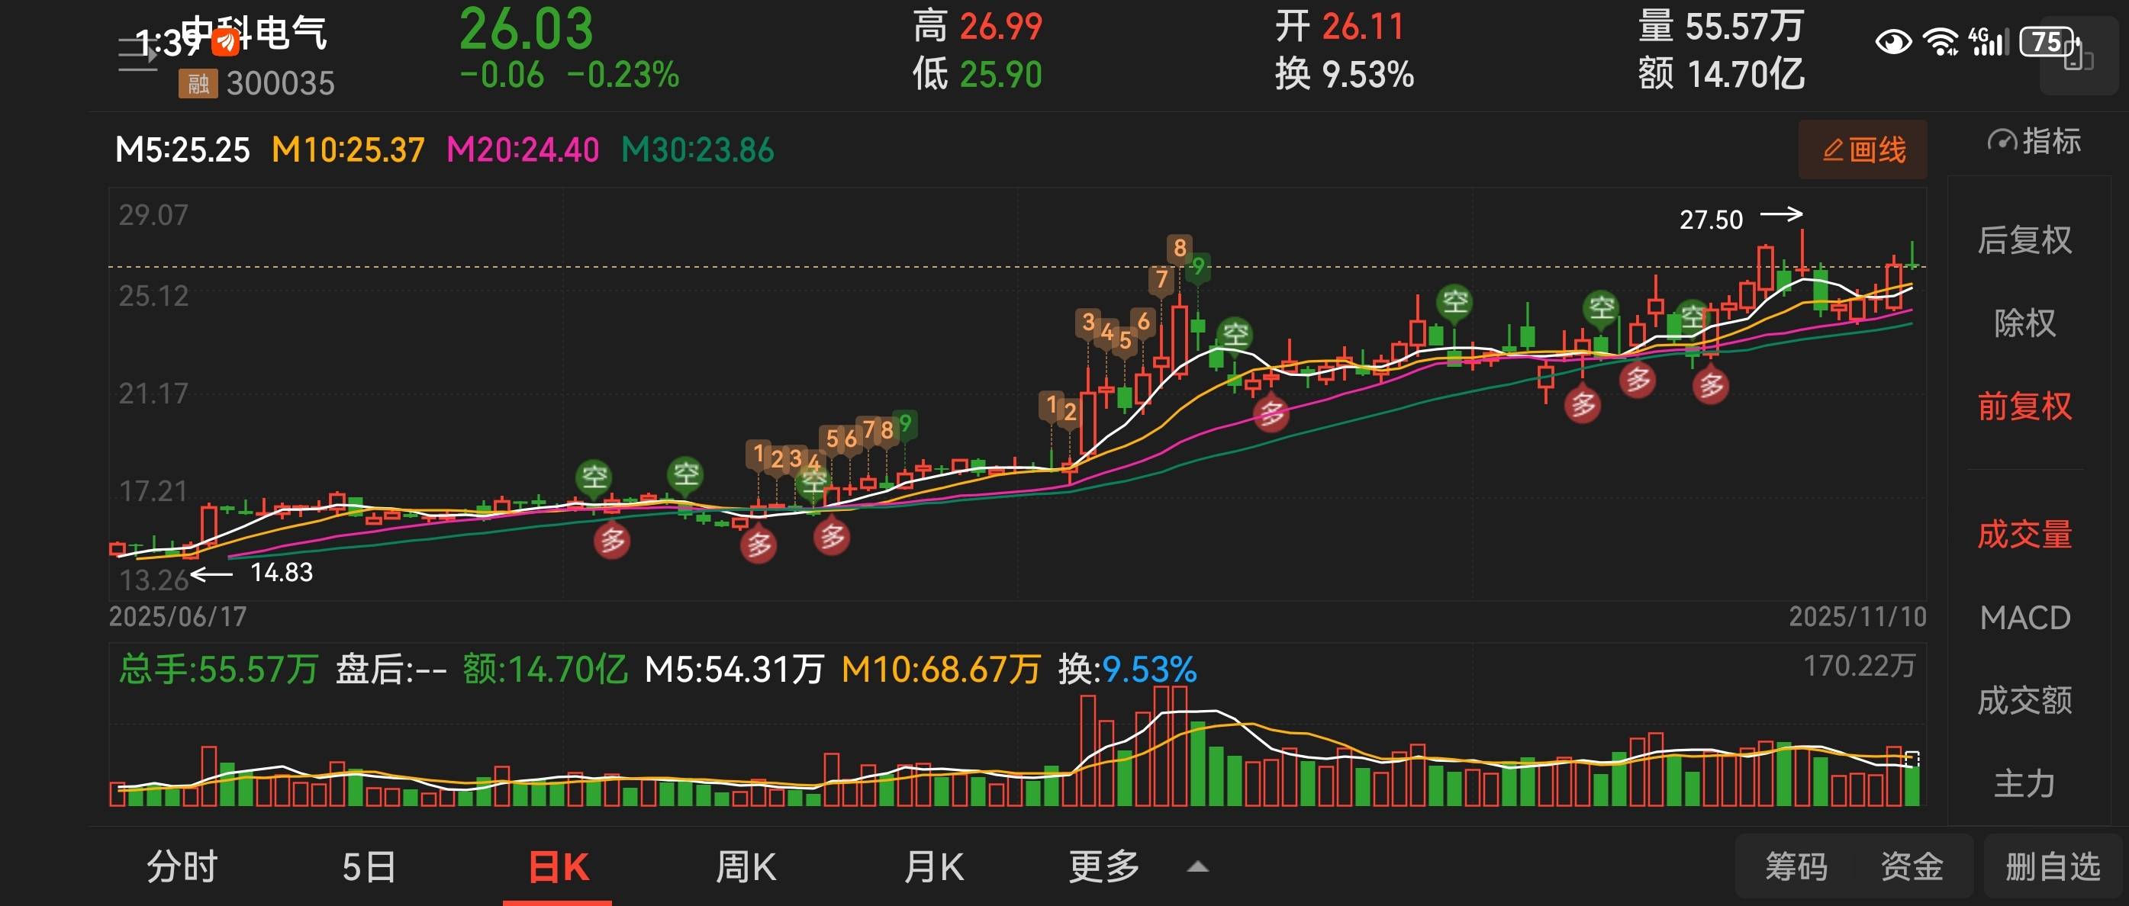Show 主力 main force sub-indicator
The width and height of the screenshot is (2129, 906).
pyautogui.click(x=2024, y=783)
